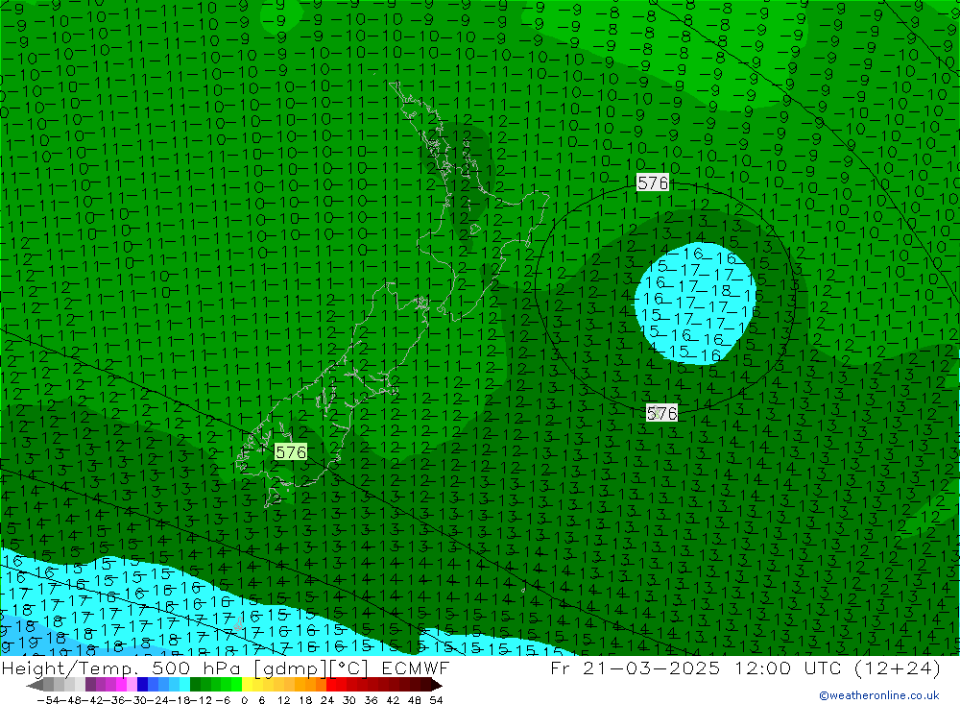
Task: Click the bright red swatch above 24
Action: point(331,685)
